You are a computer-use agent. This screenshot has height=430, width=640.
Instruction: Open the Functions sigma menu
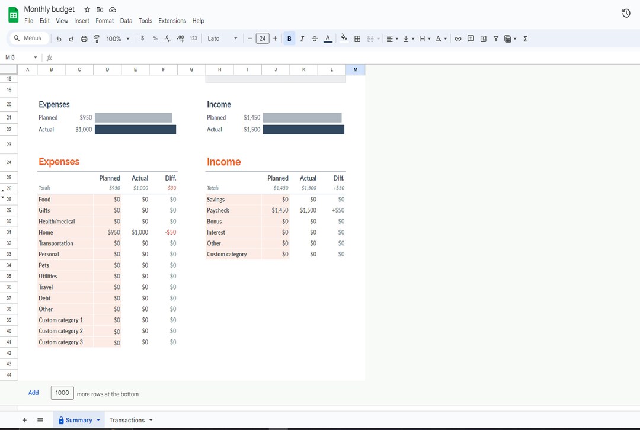coord(525,38)
